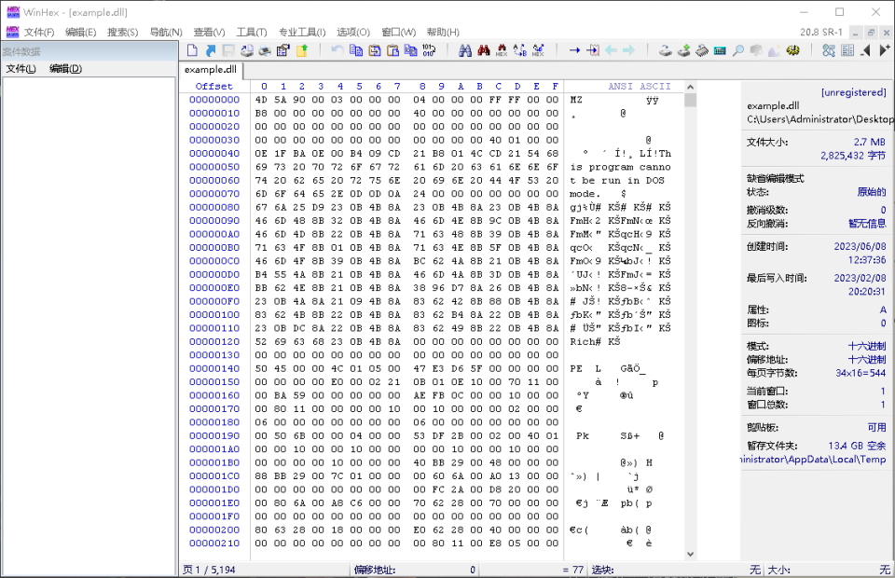The height and width of the screenshot is (578, 895).
Task: Click the Undo arrow icon
Action: [337, 50]
